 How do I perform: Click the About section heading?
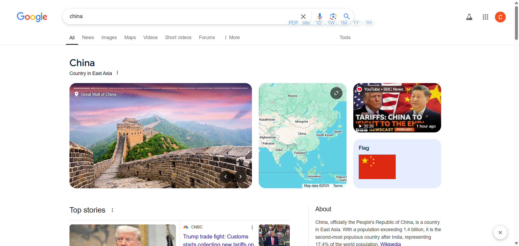[x=323, y=209]
